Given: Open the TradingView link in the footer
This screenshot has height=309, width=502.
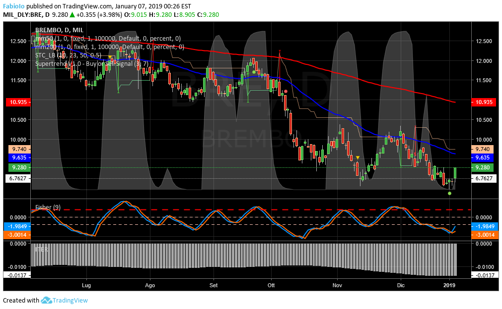Looking at the screenshot, I should pyautogui.click(x=70, y=301).
